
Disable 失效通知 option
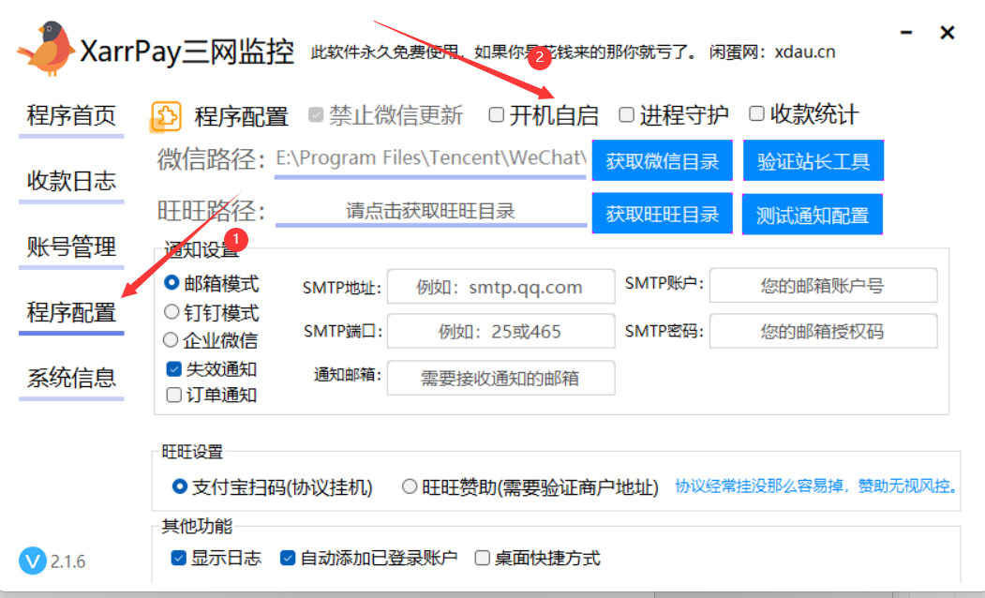[172, 368]
